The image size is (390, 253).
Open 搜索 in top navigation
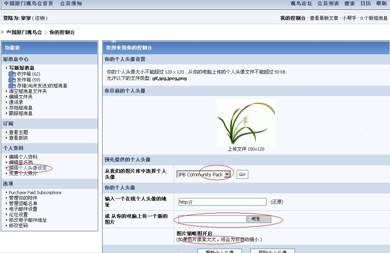[x=350, y=4]
